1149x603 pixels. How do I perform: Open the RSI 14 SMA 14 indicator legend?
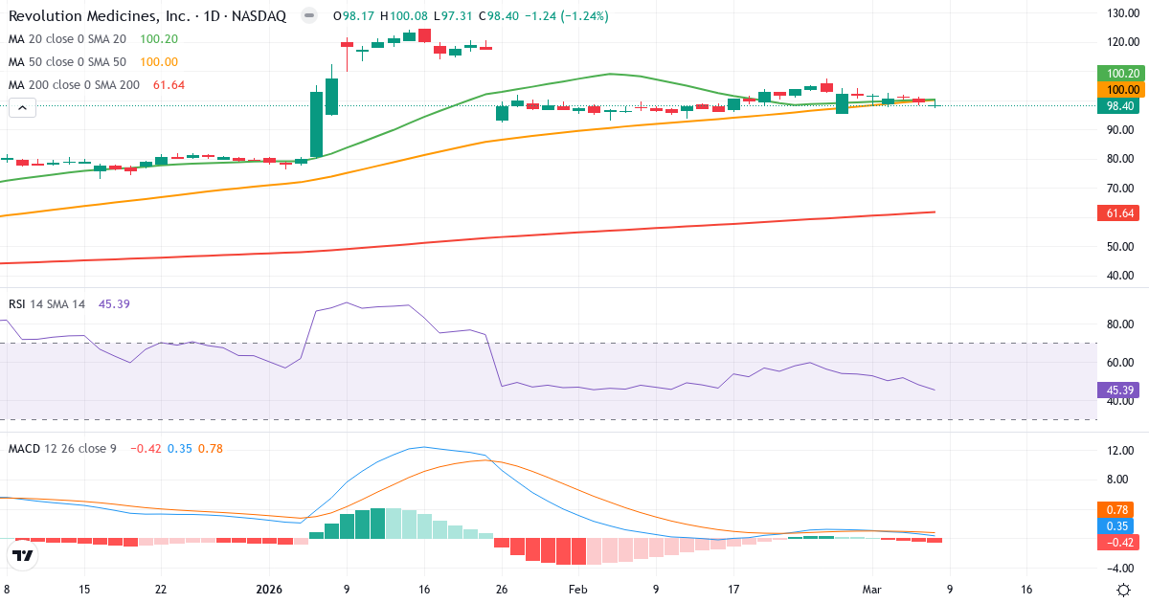(48, 302)
